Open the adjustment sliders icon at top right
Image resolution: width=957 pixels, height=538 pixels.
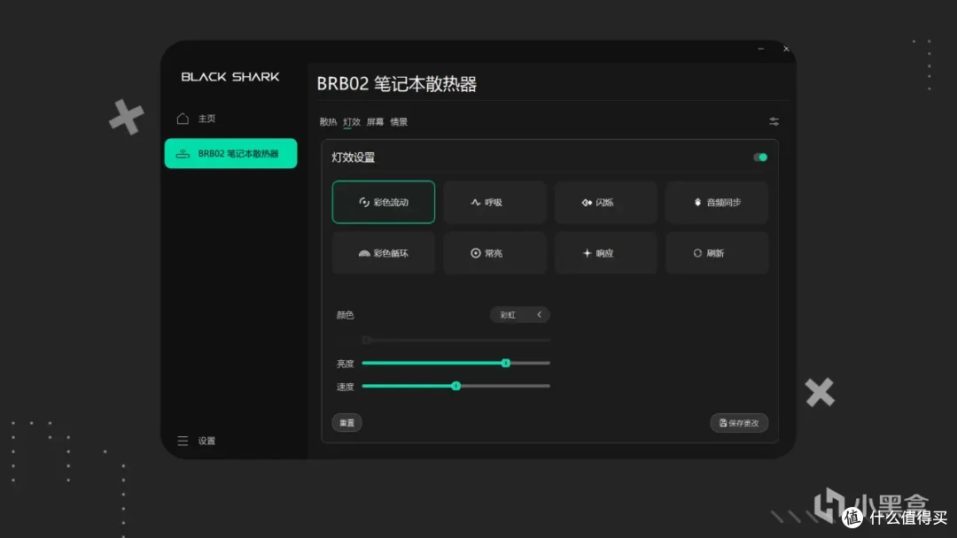[x=774, y=122]
